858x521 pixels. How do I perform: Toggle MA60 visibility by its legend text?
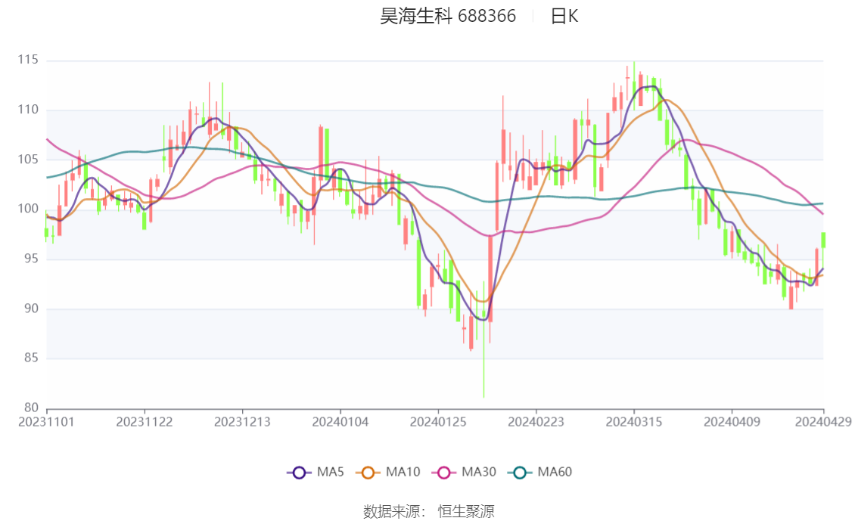[x=555, y=472]
